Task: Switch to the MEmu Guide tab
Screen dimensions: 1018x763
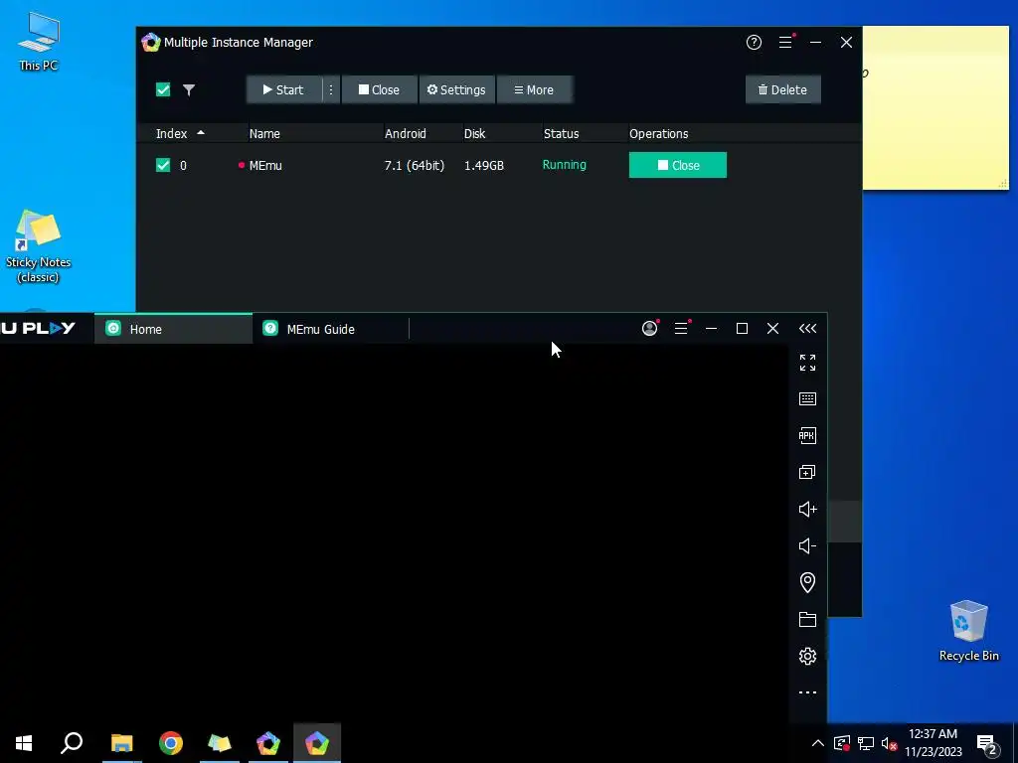Action: pyautogui.click(x=330, y=329)
